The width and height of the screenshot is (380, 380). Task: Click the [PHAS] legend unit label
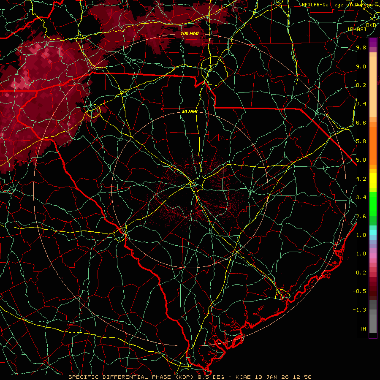coord(357,29)
